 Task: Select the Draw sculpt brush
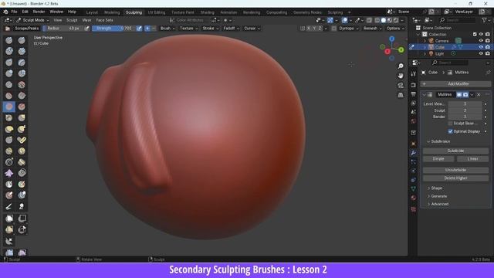pos(8,40)
